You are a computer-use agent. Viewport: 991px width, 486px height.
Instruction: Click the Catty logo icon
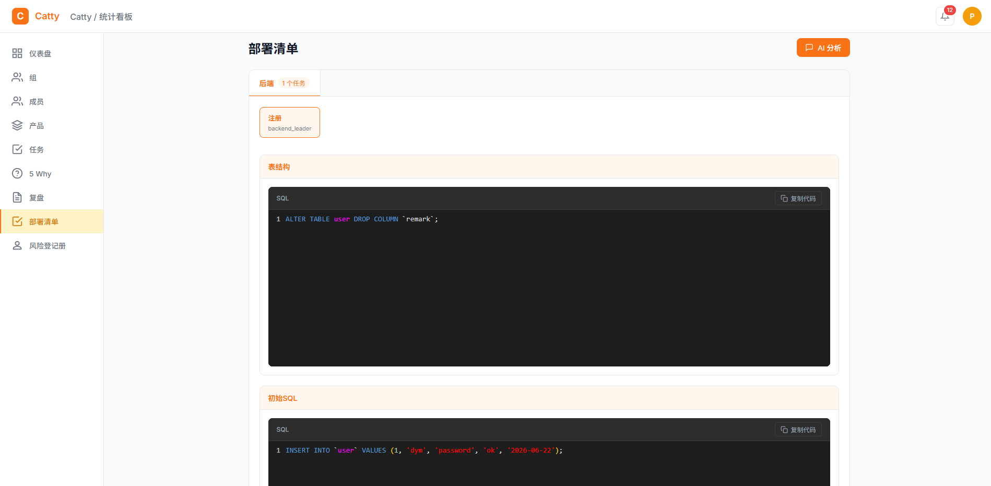(x=20, y=16)
